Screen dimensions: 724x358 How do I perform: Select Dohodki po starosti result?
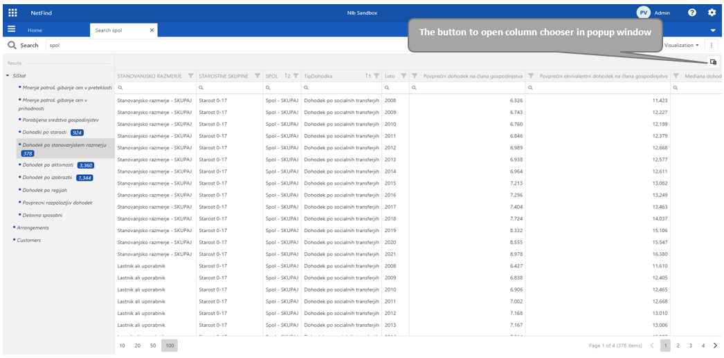click(x=44, y=132)
